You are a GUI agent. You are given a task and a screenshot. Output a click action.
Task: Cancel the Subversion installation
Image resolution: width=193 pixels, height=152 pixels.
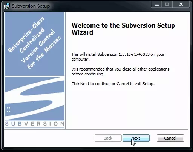pos(170,138)
